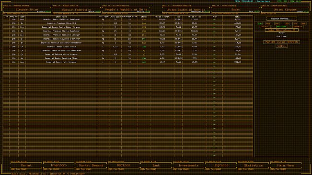Click Buy field for Premium Olive Oil

click(x=215, y=23)
